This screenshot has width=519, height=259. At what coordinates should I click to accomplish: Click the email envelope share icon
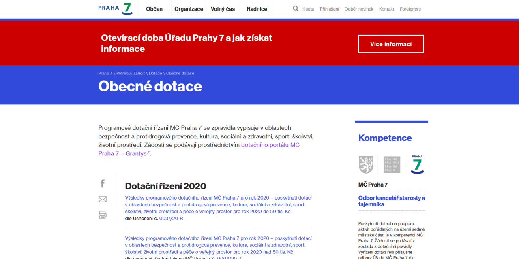tap(103, 199)
